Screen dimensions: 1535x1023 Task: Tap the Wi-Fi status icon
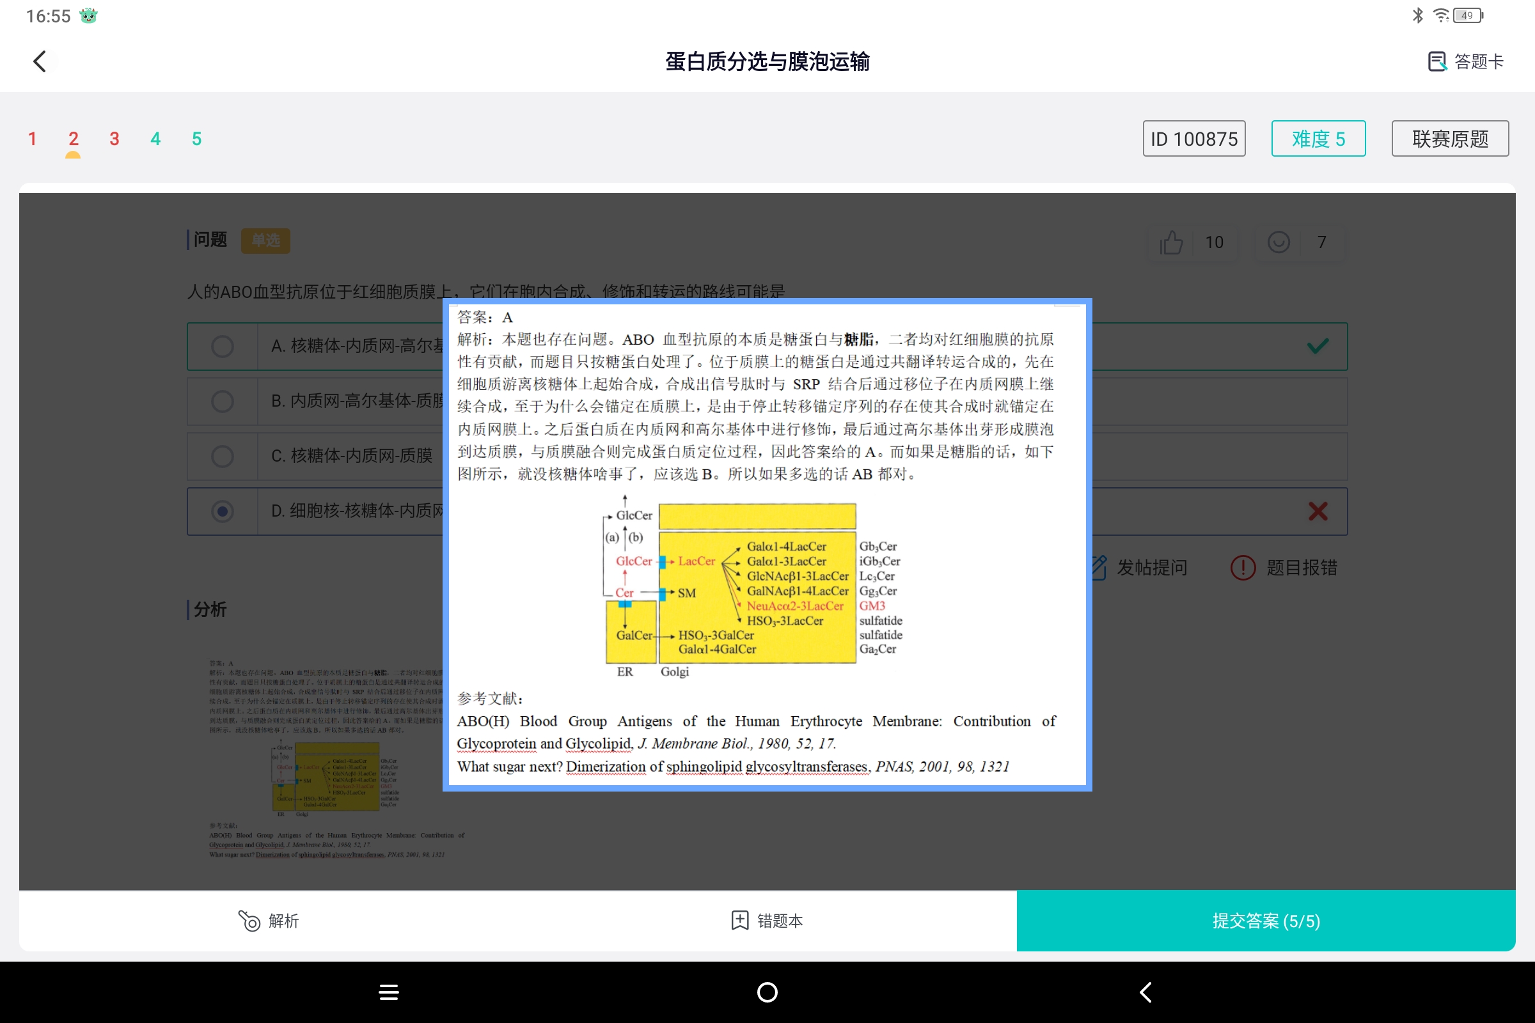click(x=1440, y=15)
